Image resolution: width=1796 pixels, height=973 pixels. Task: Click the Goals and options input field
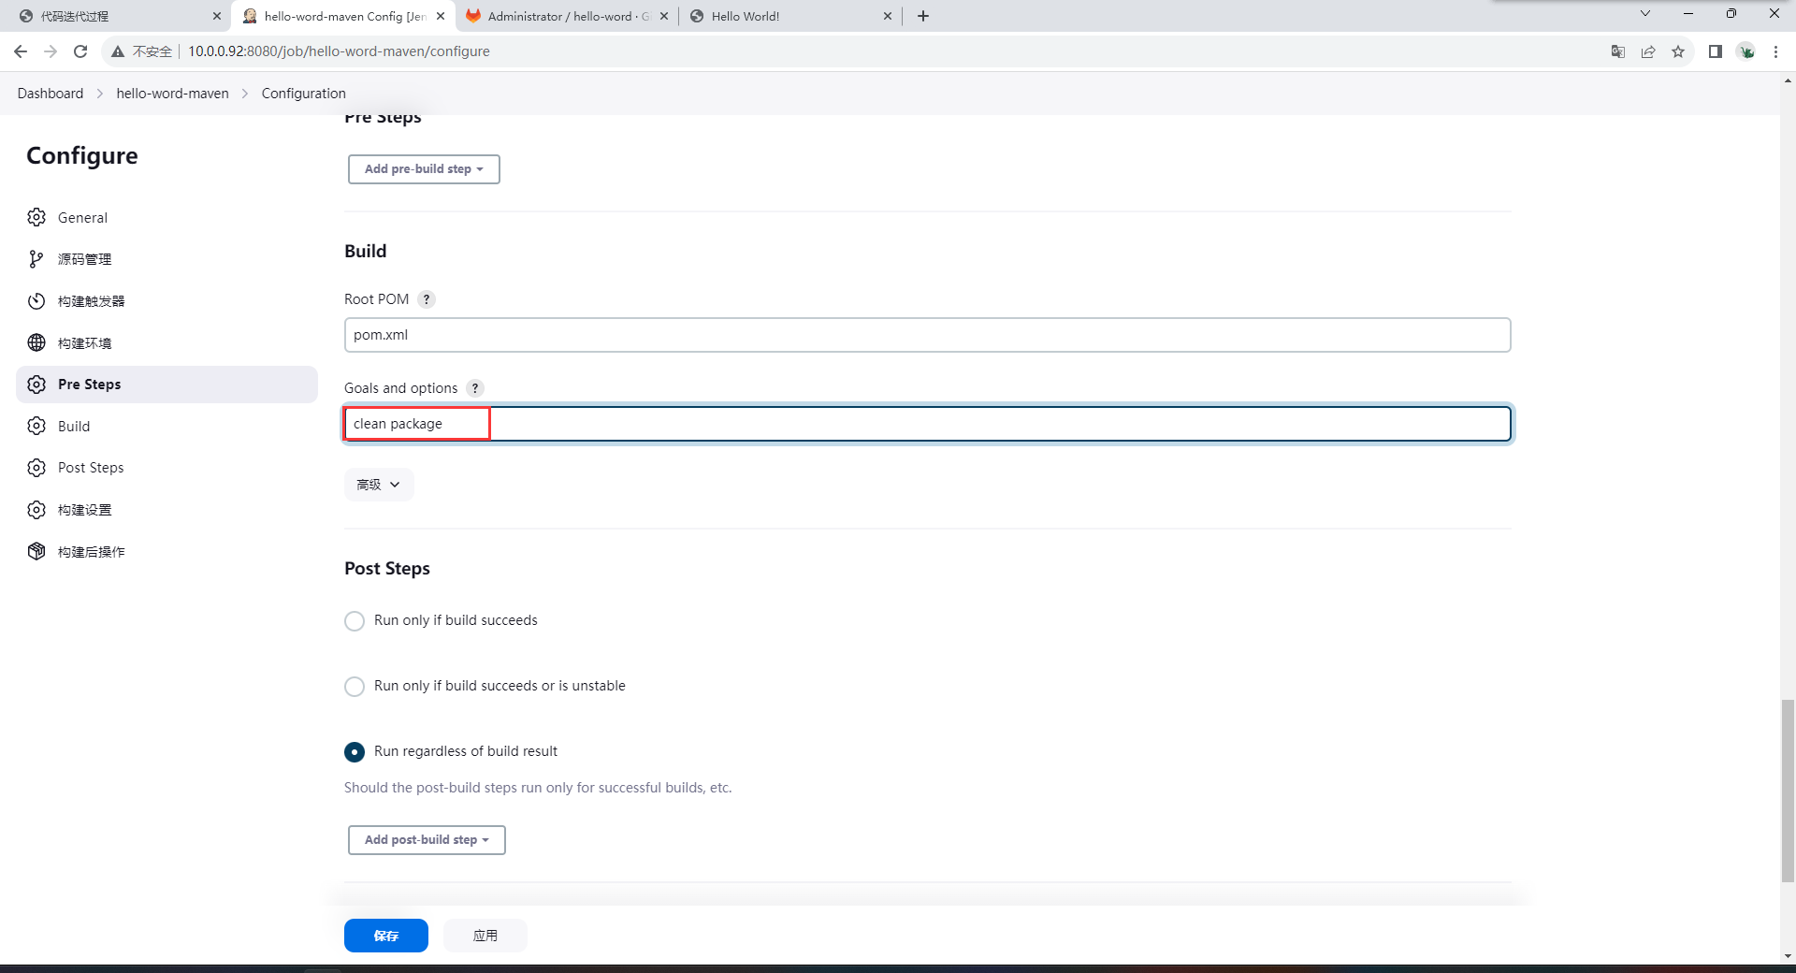[927, 424]
